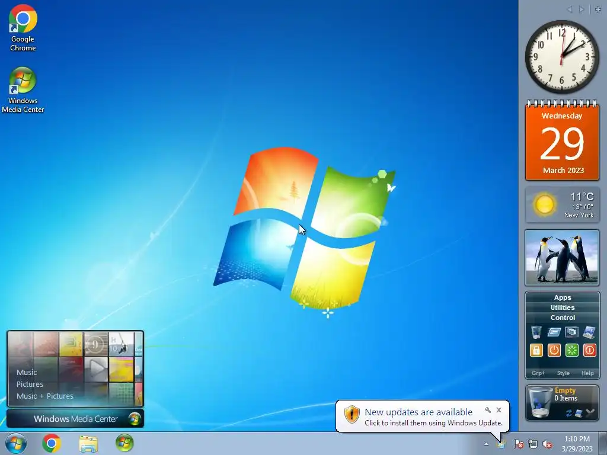Click the muted volume tray icon

(547, 444)
